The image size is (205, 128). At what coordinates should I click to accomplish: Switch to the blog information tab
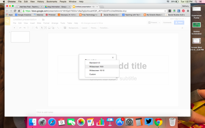57,7
